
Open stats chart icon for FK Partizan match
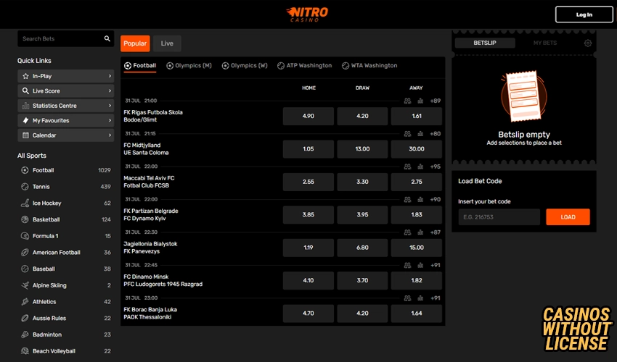(420, 199)
